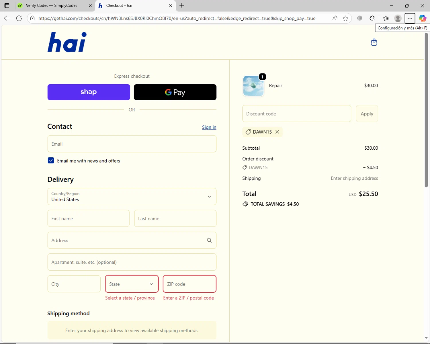The image size is (430, 344).
Task: Open the shopping bag cart icon
Action: (374, 42)
